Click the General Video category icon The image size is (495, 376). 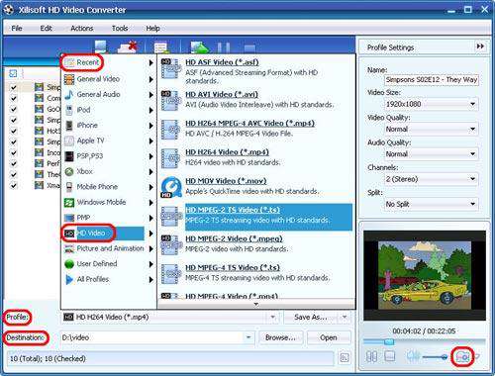click(x=69, y=79)
